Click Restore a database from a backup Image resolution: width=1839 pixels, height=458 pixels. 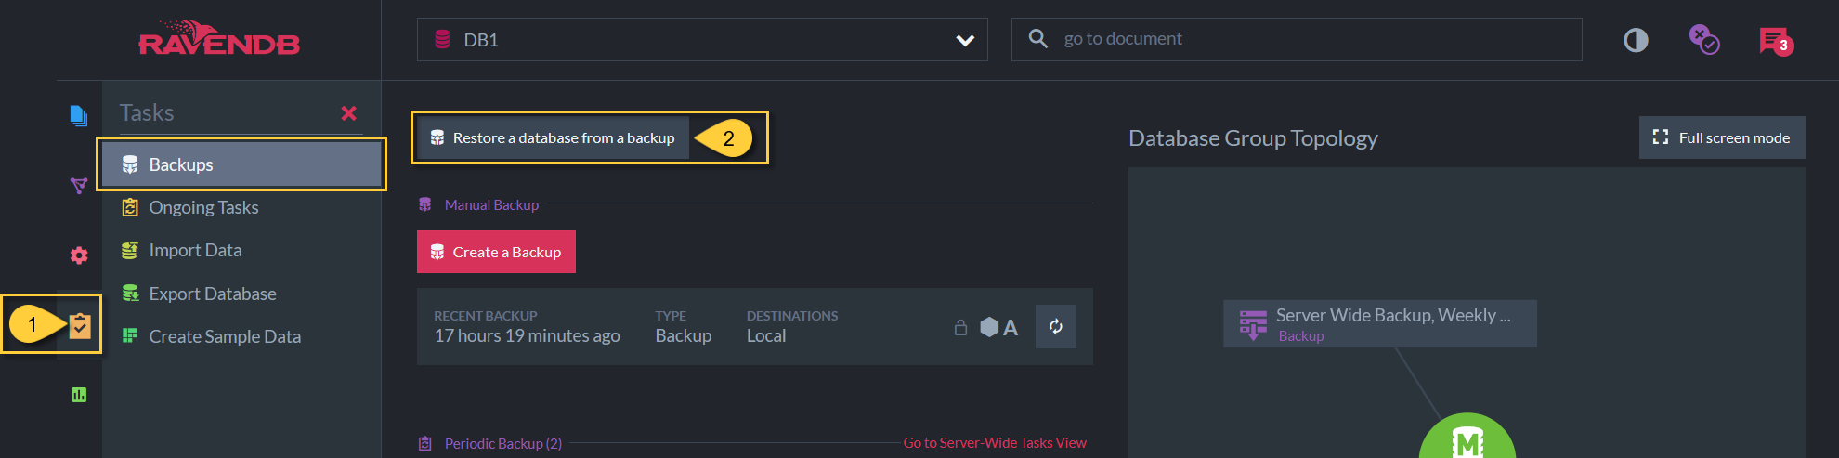pos(553,138)
